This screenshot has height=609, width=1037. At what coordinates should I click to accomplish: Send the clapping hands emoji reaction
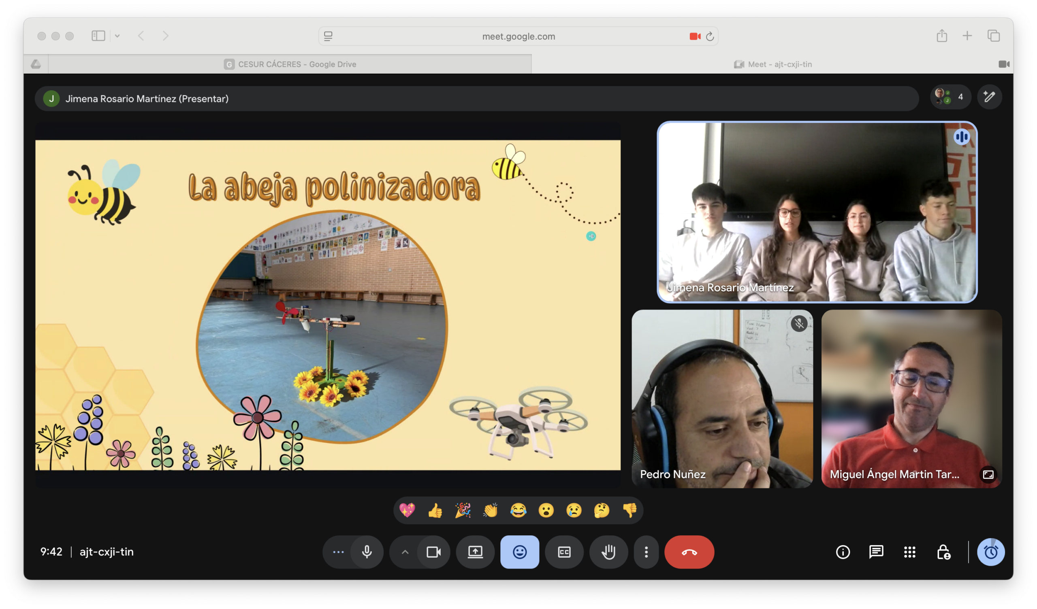click(x=491, y=510)
